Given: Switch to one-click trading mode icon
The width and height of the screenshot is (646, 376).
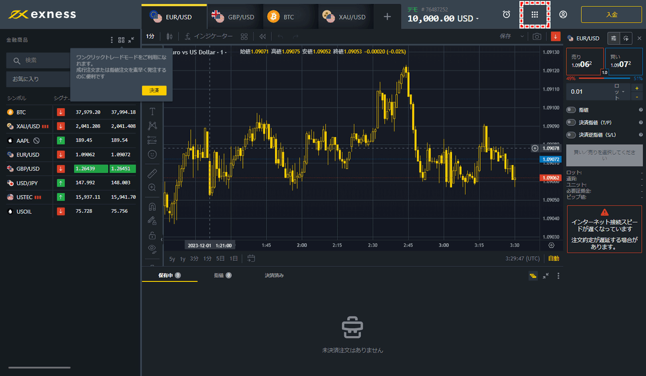Looking at the screenshot, I should tap(626, 38).
